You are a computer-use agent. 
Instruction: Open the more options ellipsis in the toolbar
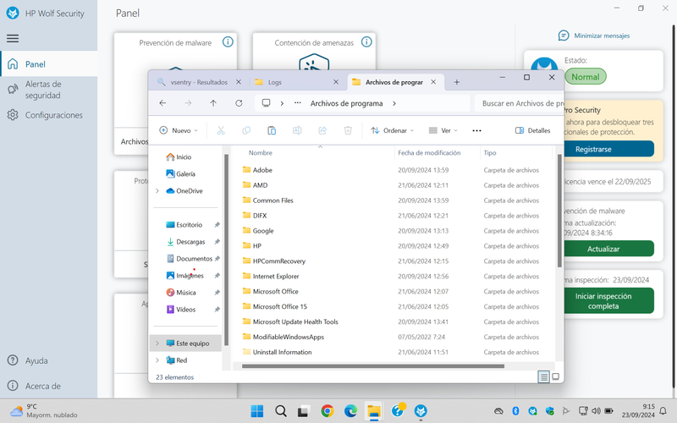click(476, 130)
